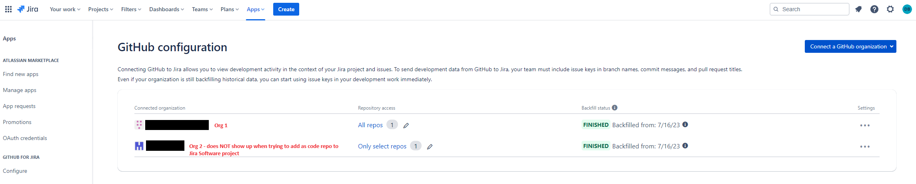Open Find new apps in sidebar

(x=21, y=74)
